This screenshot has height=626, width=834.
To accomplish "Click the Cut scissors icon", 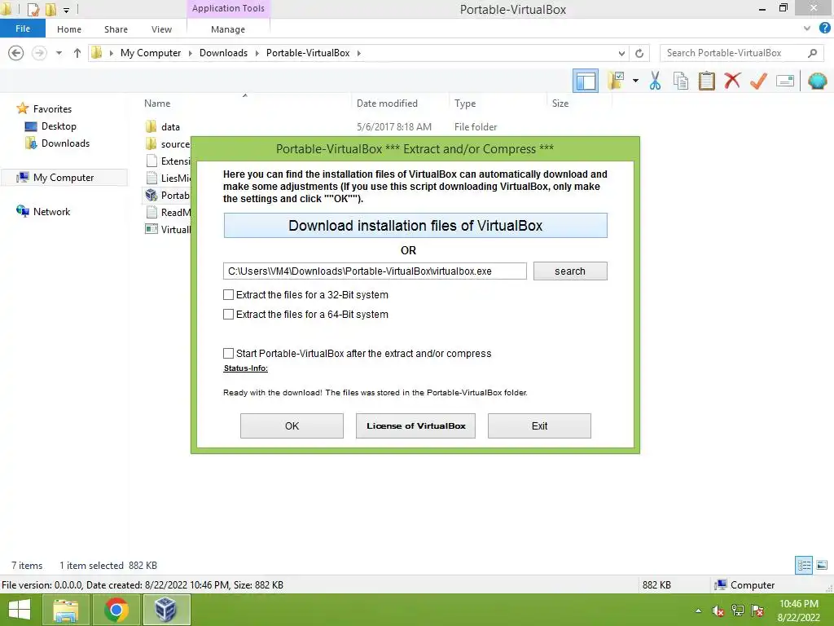I will tap(655, 81).
